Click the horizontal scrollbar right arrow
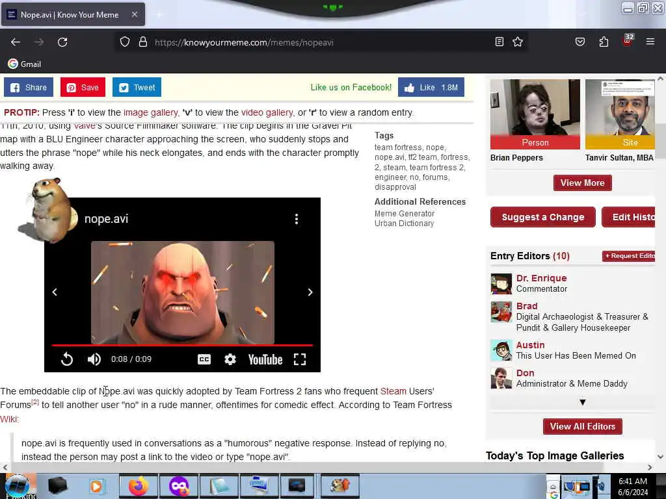 click(x=650, y=467)
